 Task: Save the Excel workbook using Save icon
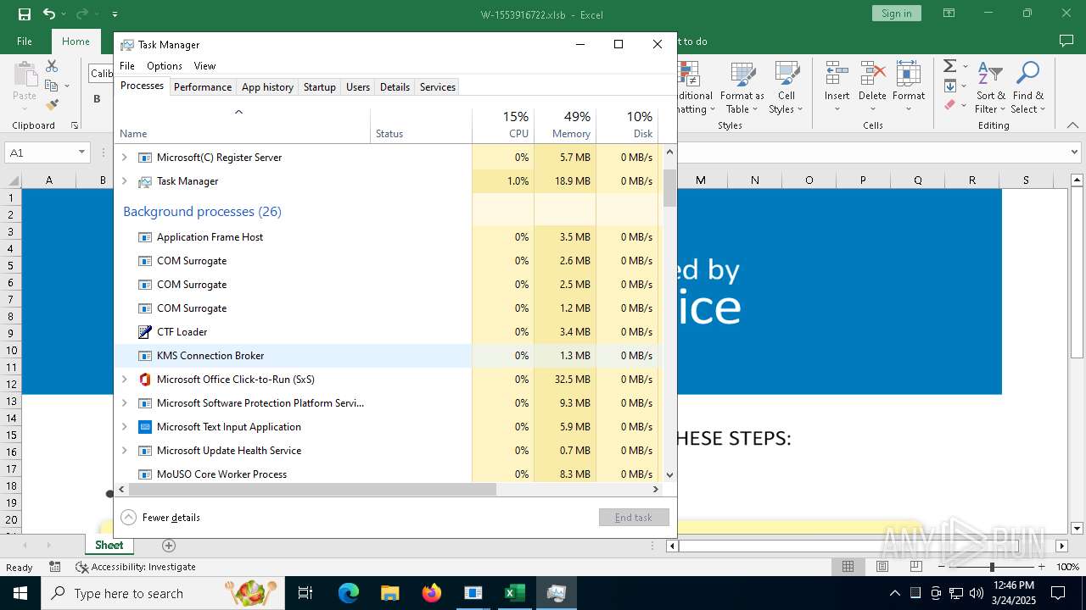(24, 14)
